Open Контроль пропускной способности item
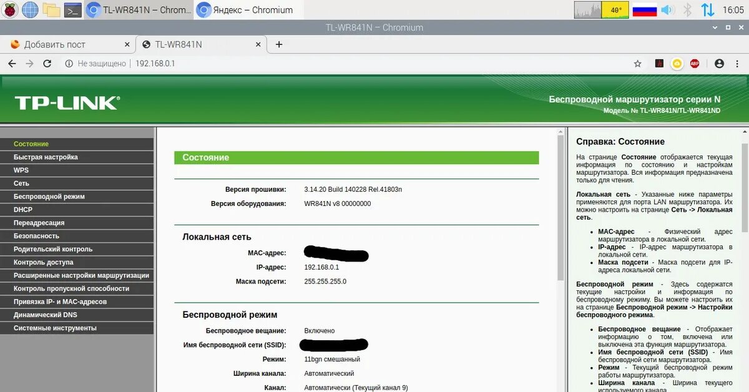The image size is (749, 392). tap(77, 288)
